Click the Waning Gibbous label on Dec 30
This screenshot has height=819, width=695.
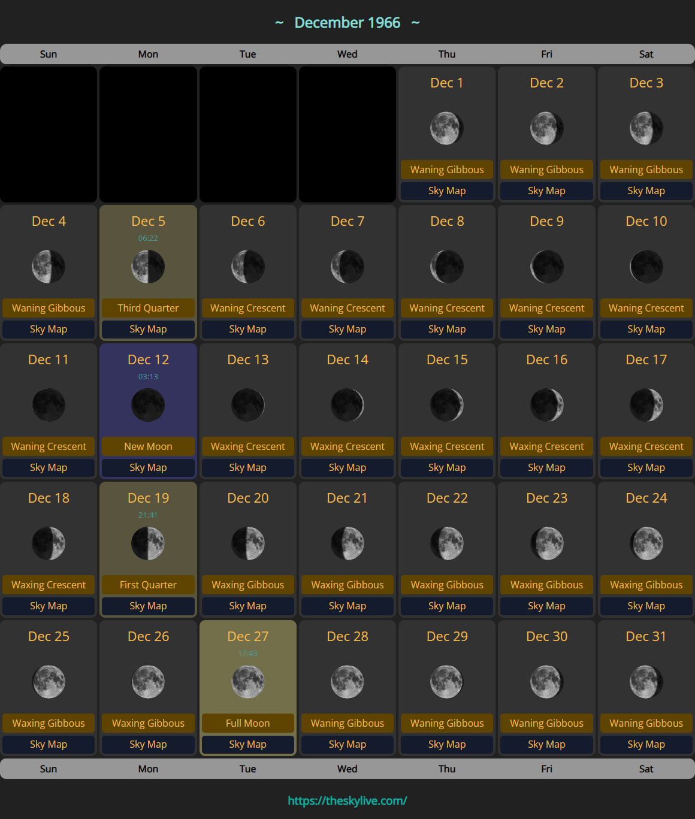[547, 723]
